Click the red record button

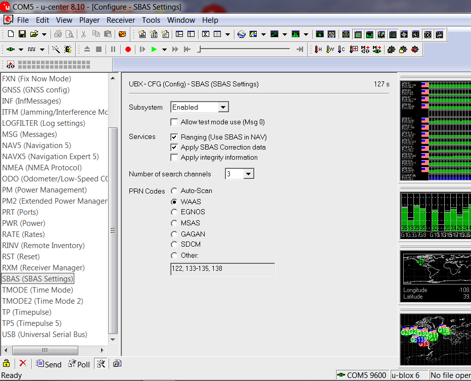click(x=128, y=49)
